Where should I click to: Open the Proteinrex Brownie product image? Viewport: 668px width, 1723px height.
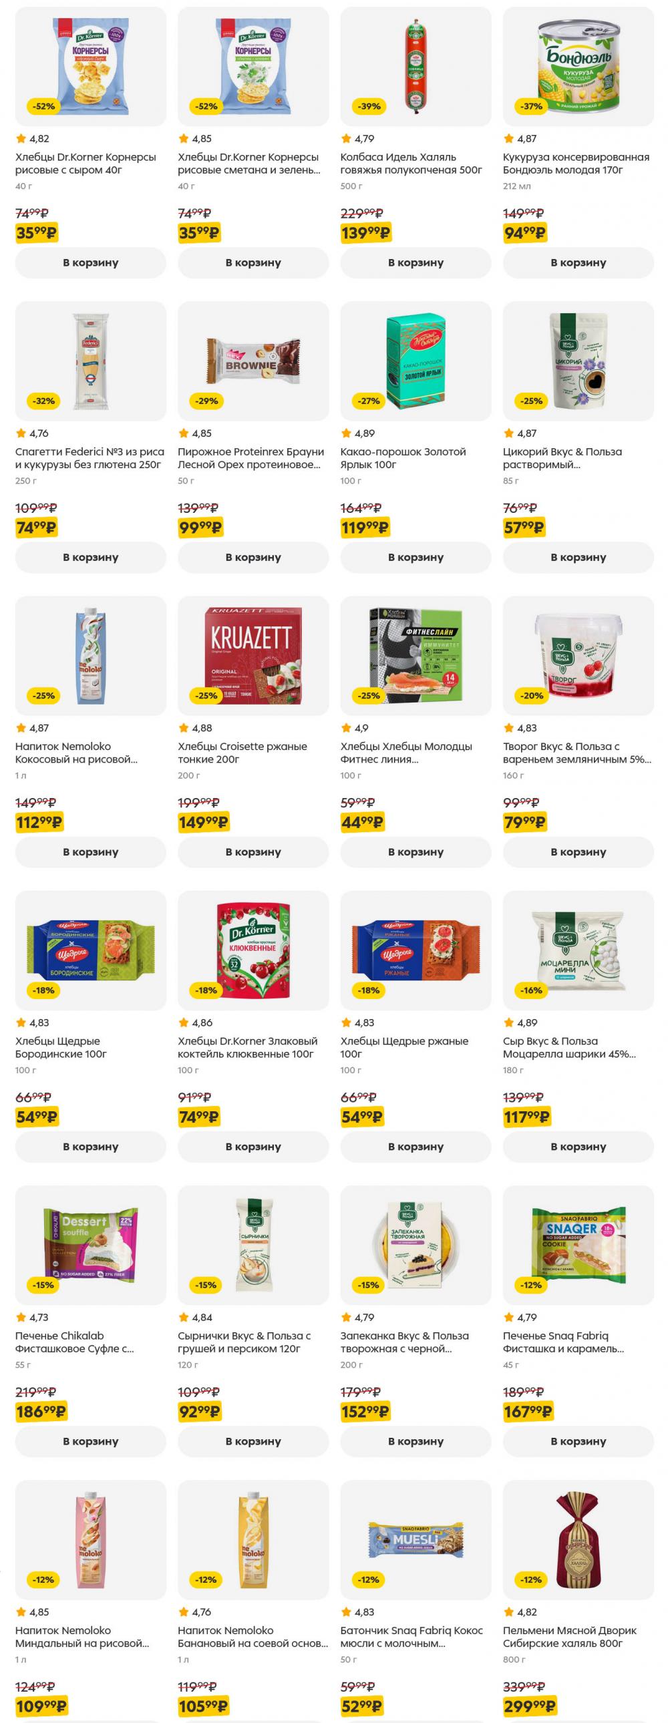tap(253, 361)
